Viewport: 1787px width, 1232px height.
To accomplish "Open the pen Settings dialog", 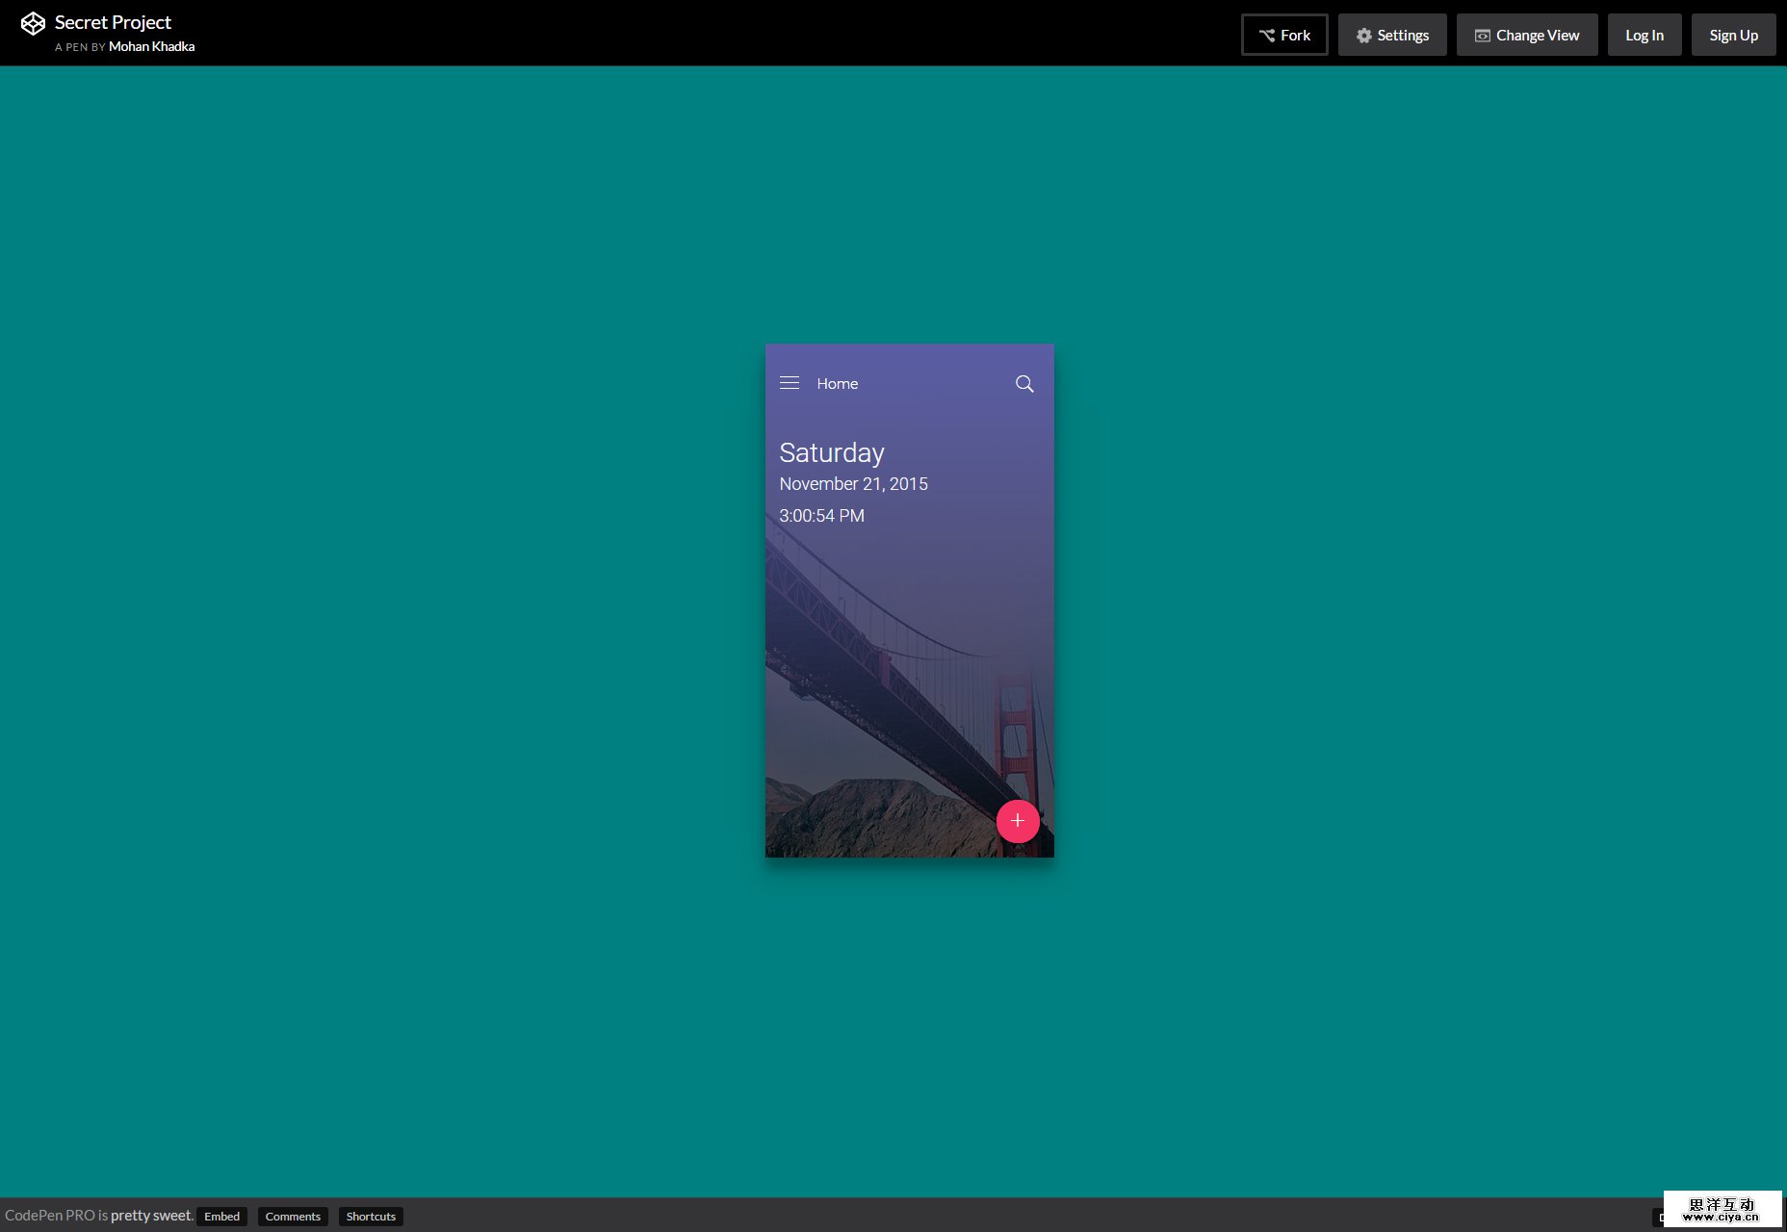I will point(1392,35).
